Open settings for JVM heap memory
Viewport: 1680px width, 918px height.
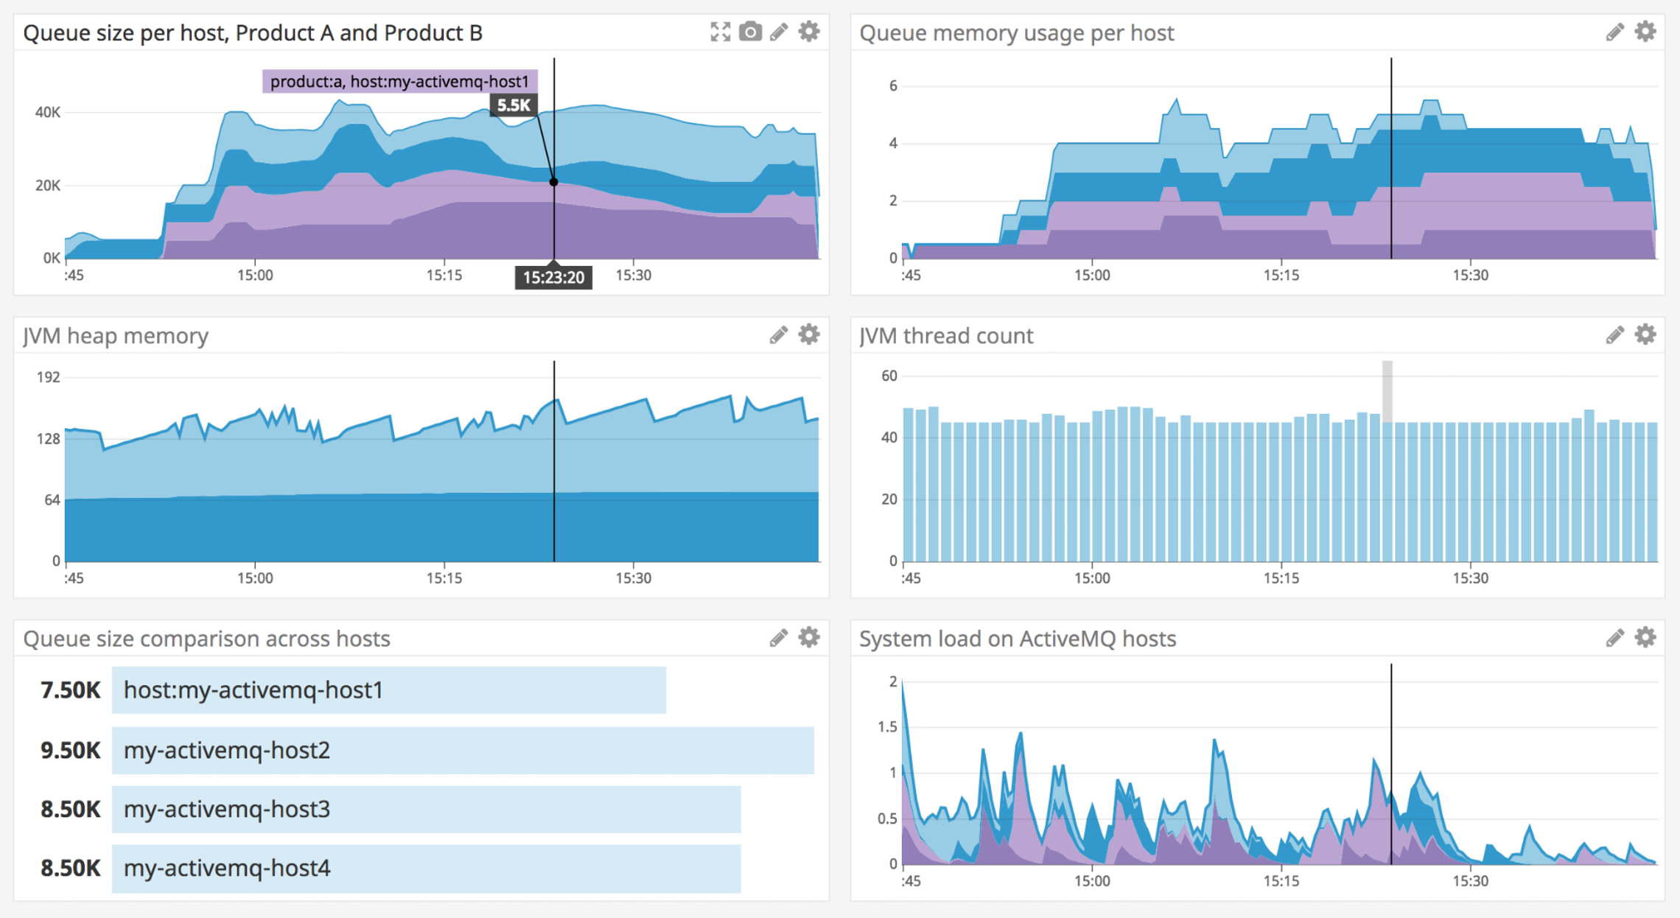[x=808, y=334]
